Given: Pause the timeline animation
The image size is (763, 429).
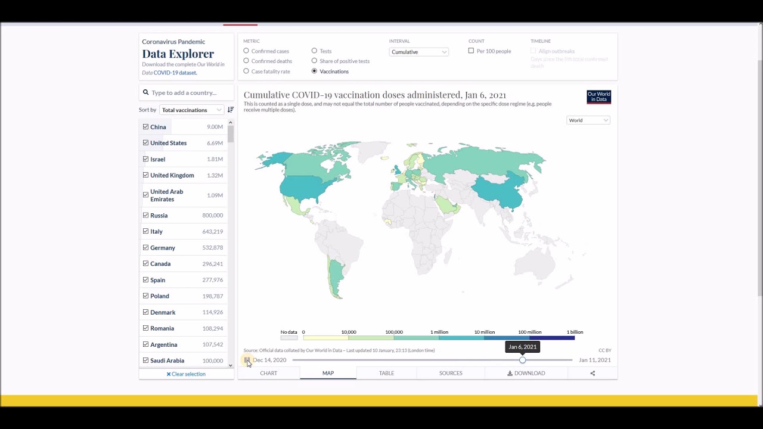Looking at the screenshot, I should coord(247,360).
